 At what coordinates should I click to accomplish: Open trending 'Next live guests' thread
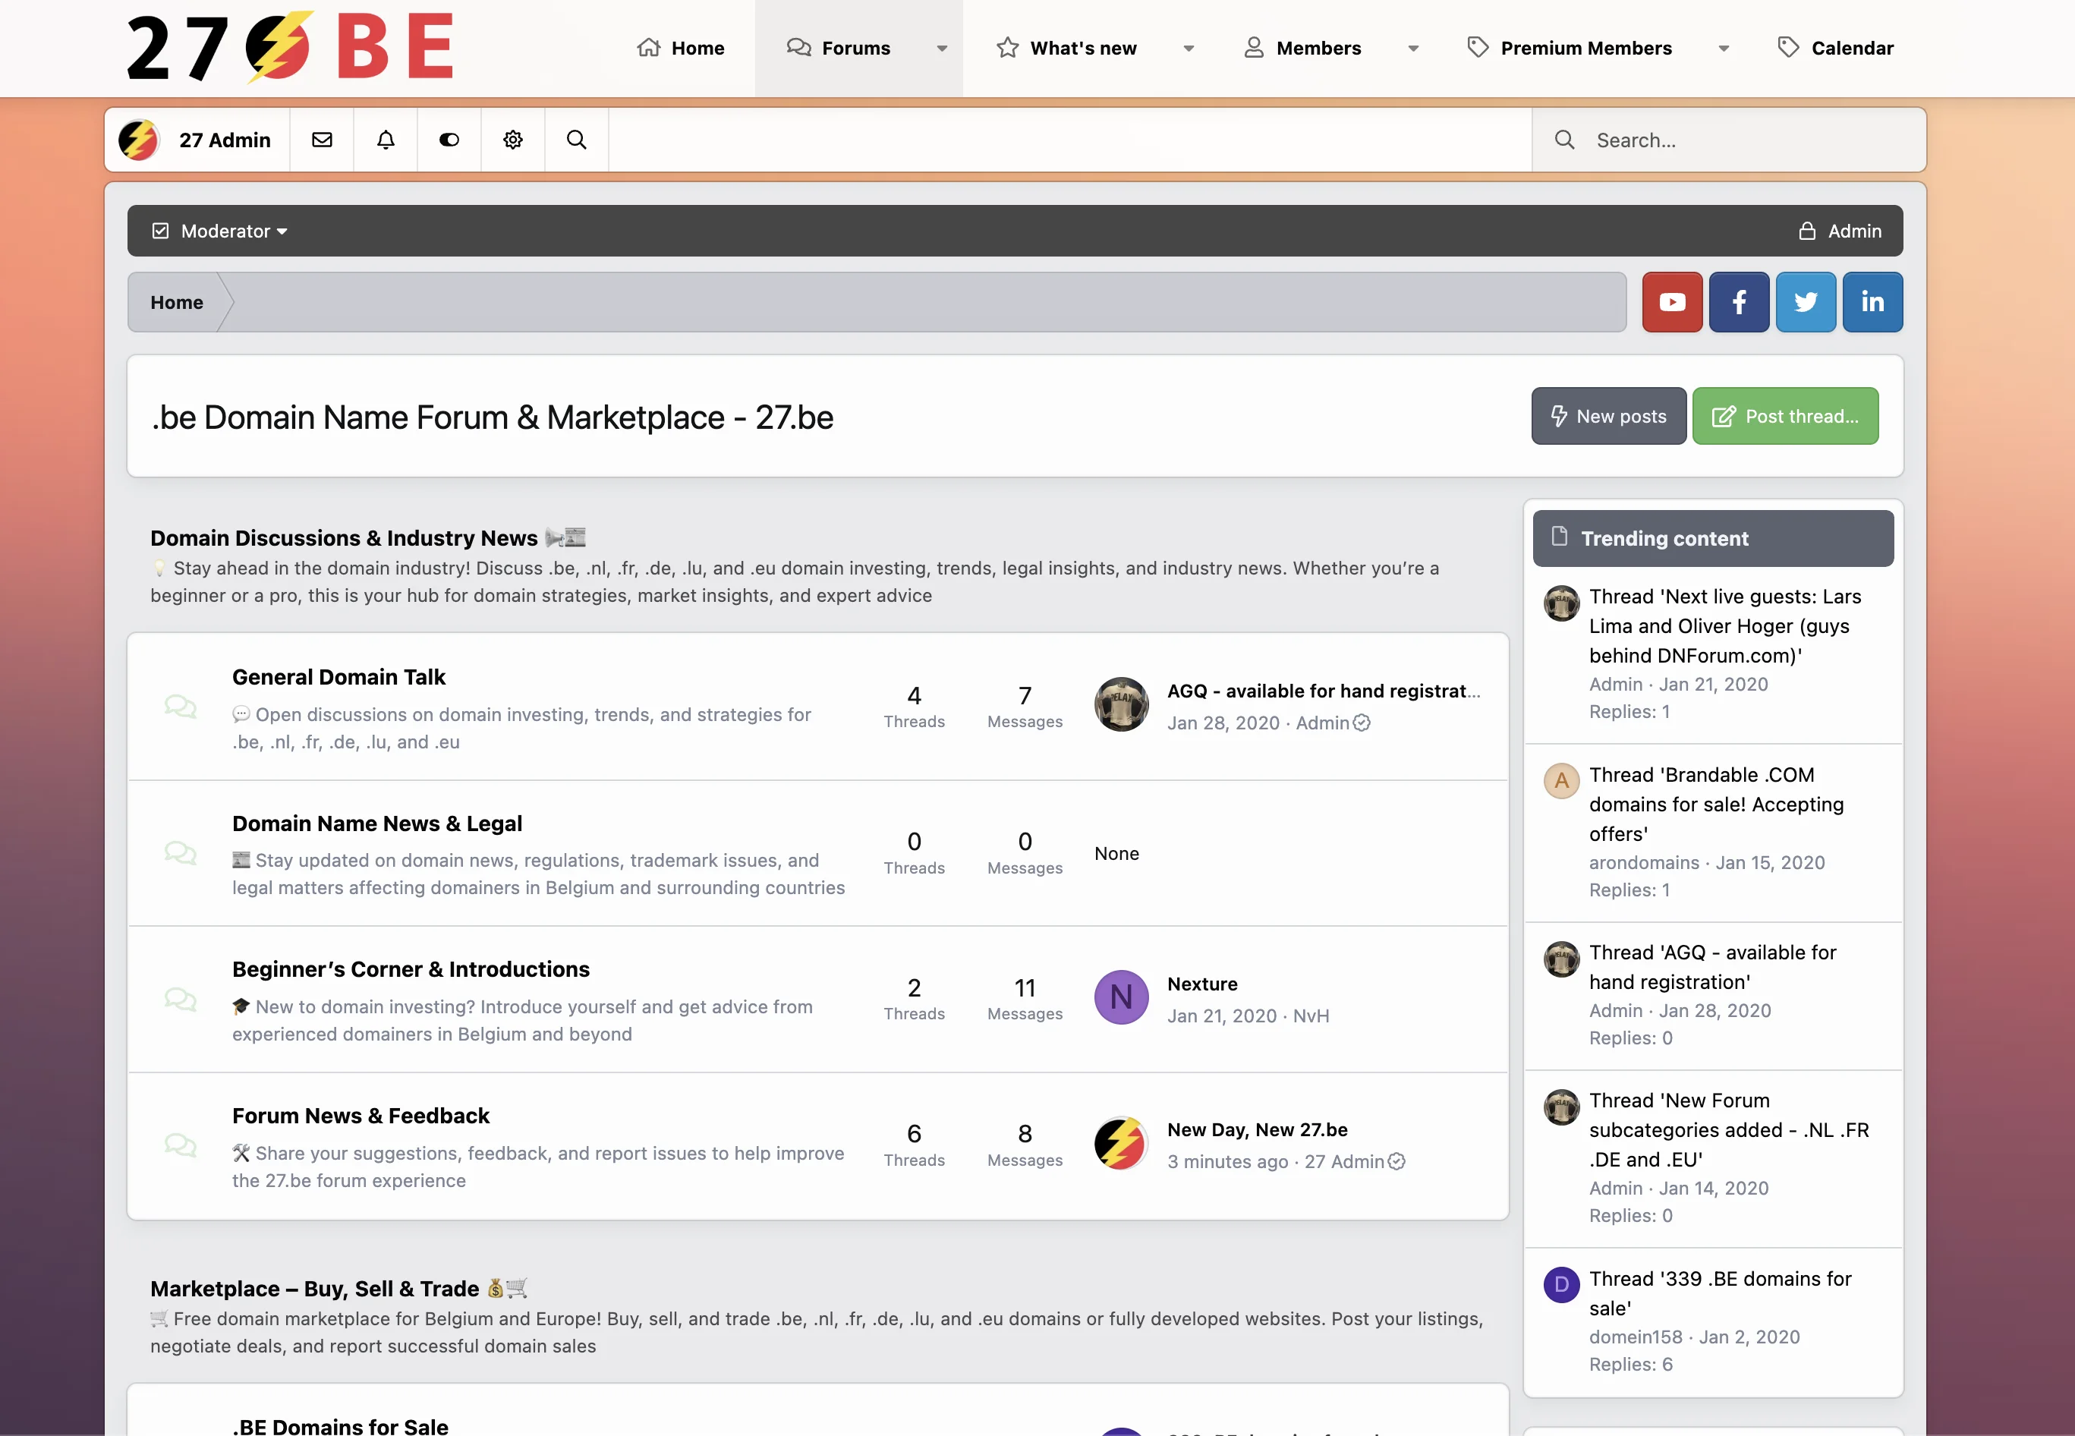click(x=1725, y=626)
